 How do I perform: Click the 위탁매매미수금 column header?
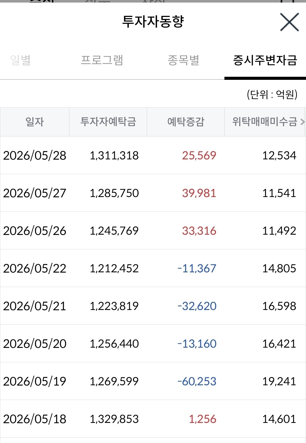tap(265, 122)
